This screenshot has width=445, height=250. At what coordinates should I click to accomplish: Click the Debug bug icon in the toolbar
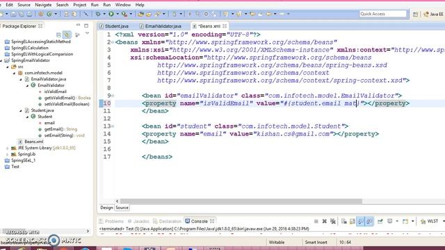[x=98, y=14]
